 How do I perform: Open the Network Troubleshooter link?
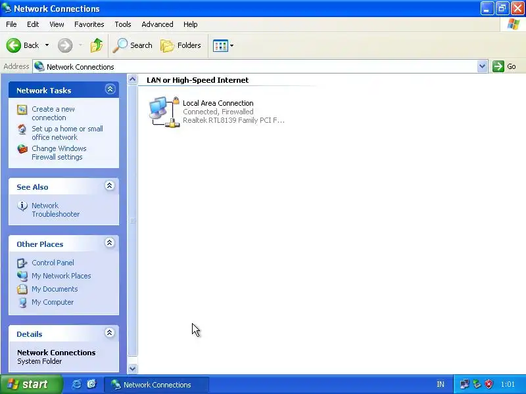click(56, 209)
